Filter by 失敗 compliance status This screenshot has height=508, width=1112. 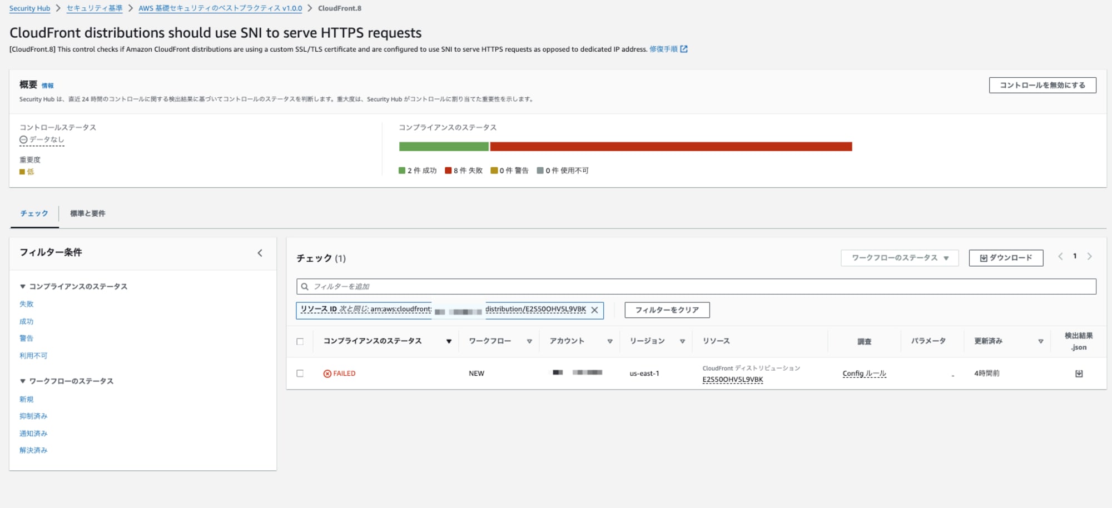(27, 304)
